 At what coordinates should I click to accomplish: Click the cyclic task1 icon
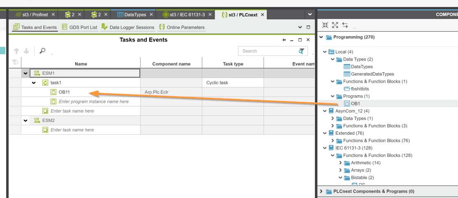pos(45,83)
